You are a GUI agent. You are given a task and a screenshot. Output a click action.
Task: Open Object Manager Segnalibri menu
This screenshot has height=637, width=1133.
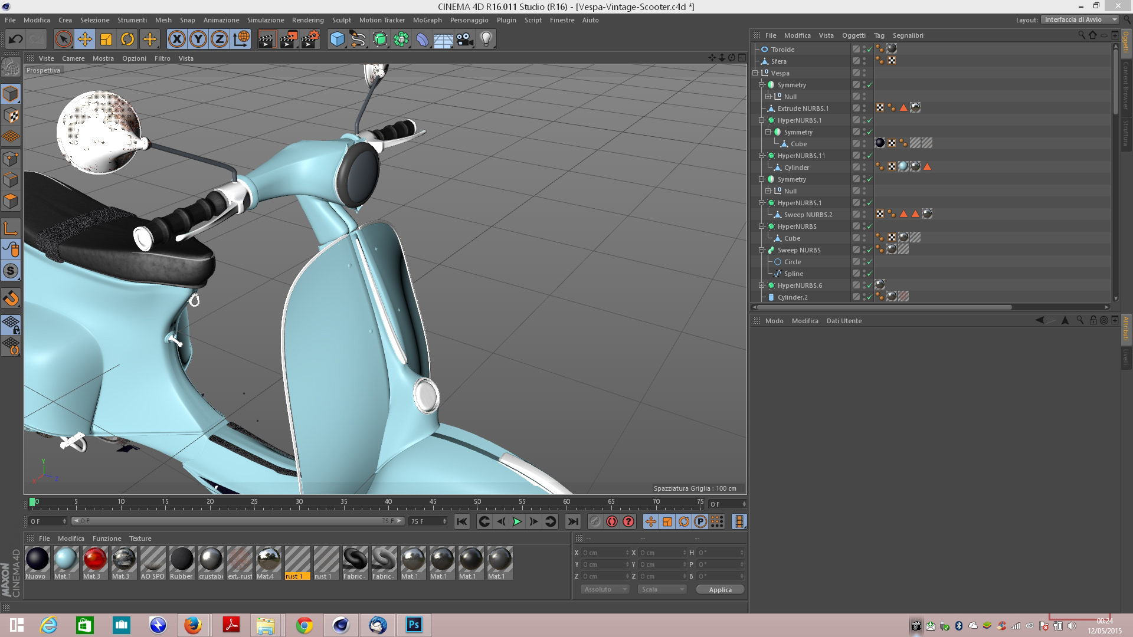point(908,35)
